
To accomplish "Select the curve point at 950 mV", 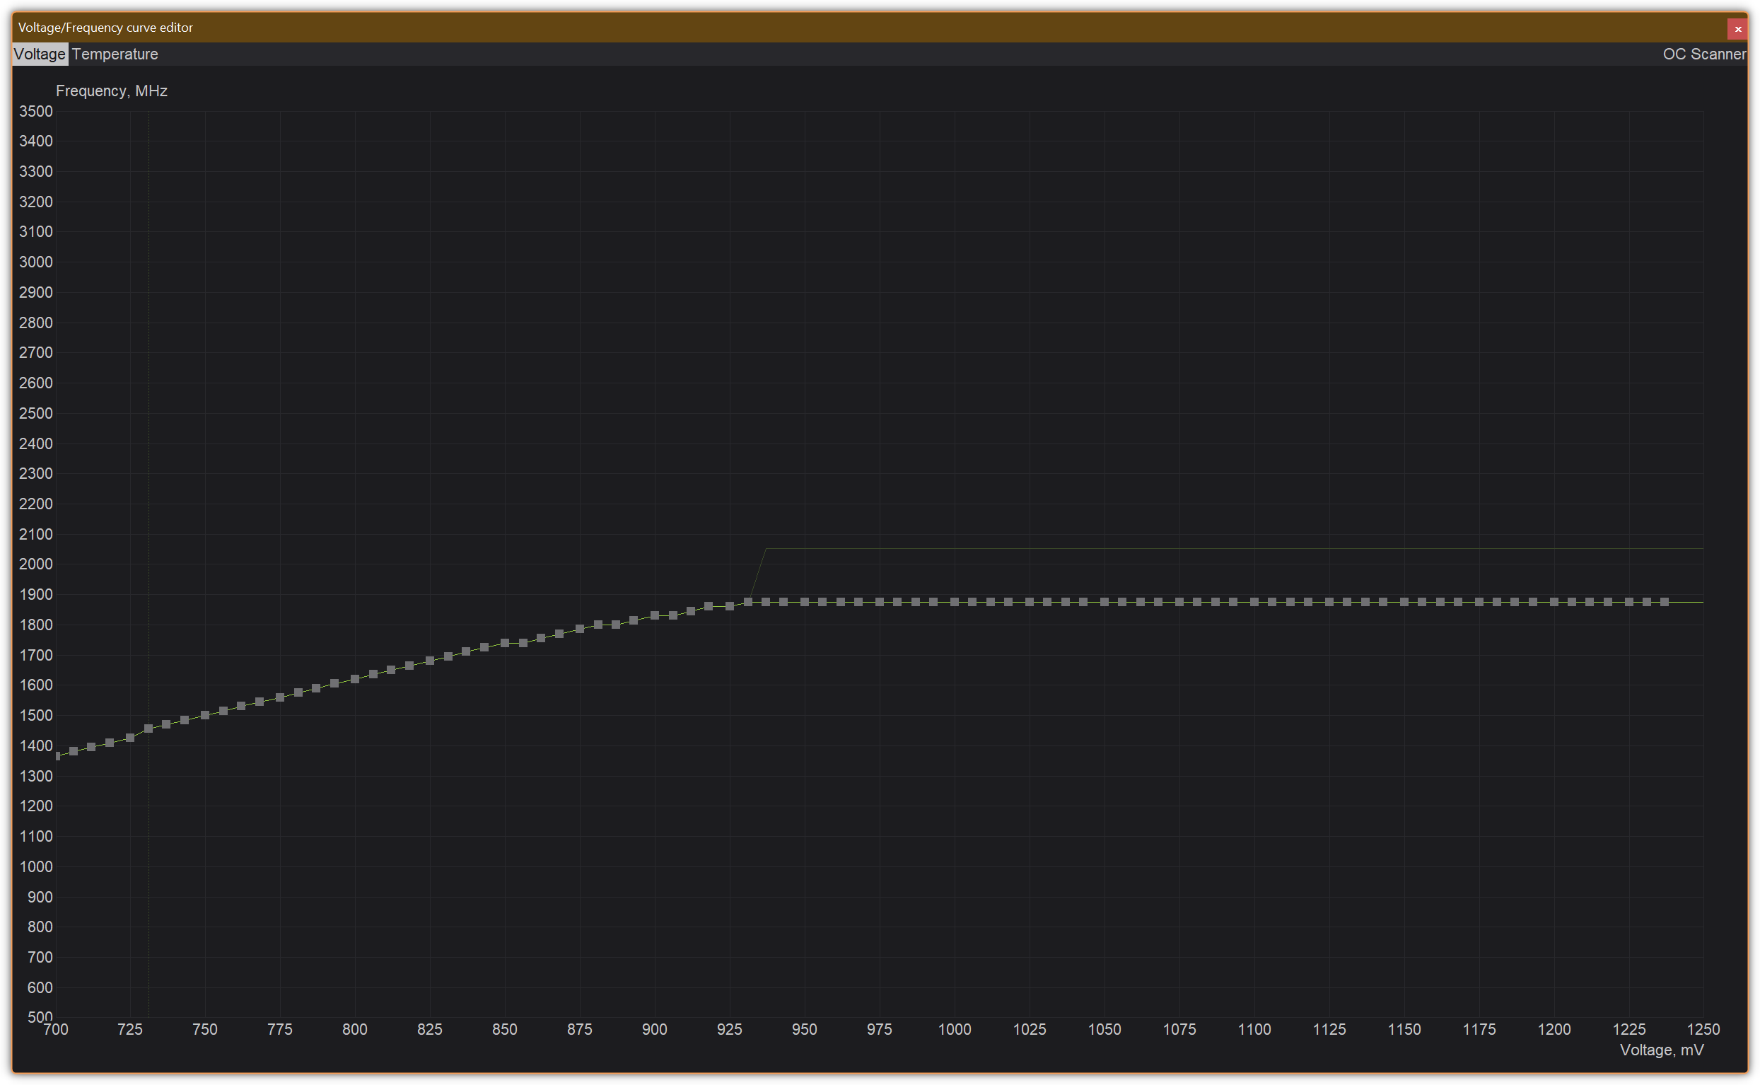I will pyautogui.click(x=805, y=602).
